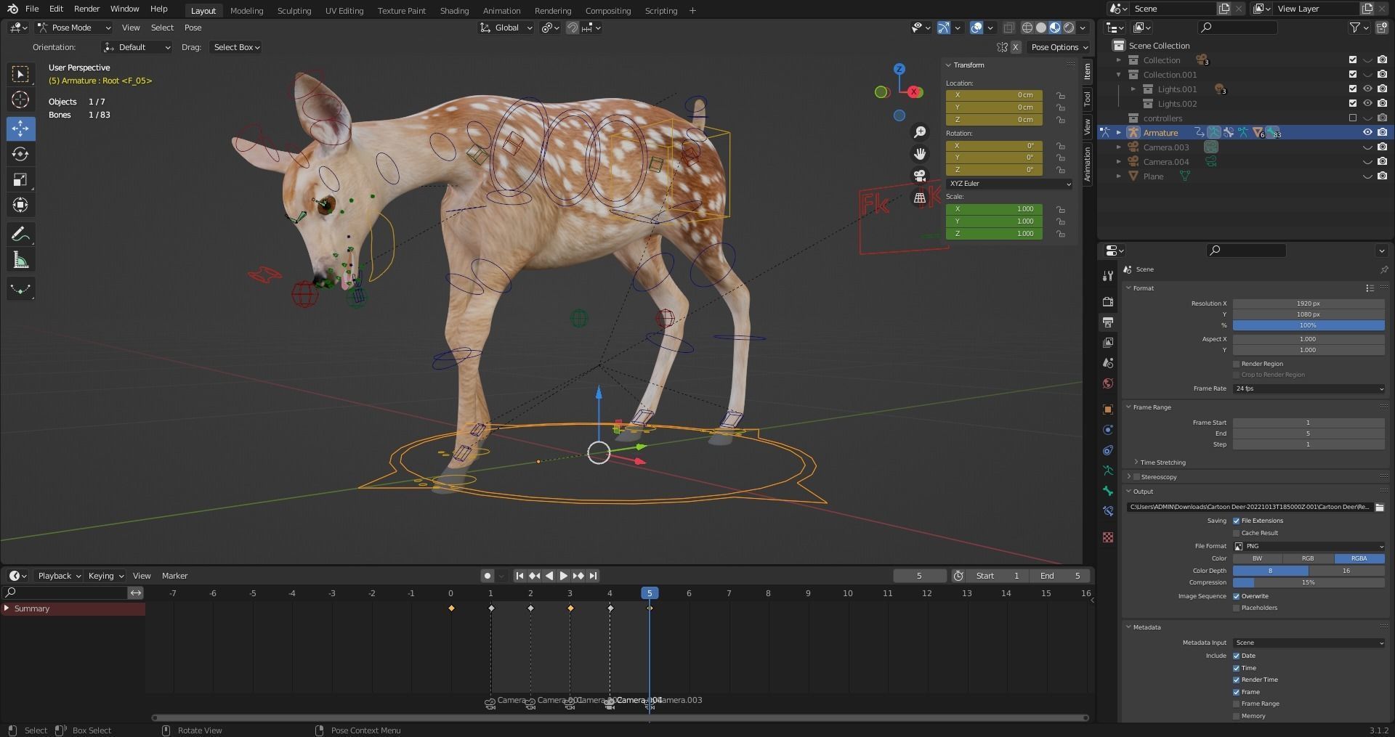
Task: Activate the Scale tool
Action: click(20, 179)
